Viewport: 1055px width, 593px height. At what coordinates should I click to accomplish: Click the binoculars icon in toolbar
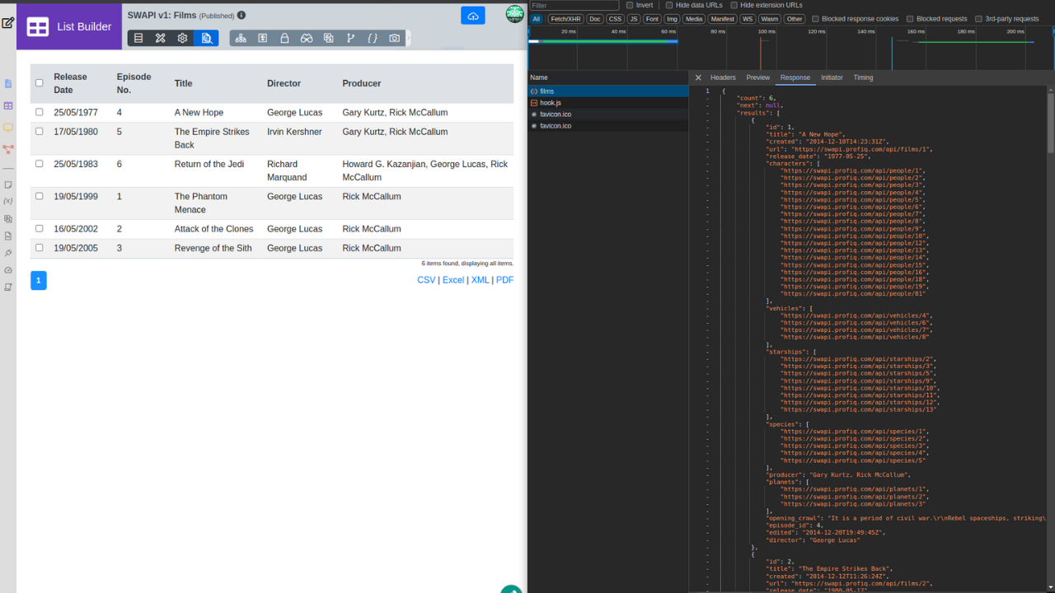click(x=307, y=38)
